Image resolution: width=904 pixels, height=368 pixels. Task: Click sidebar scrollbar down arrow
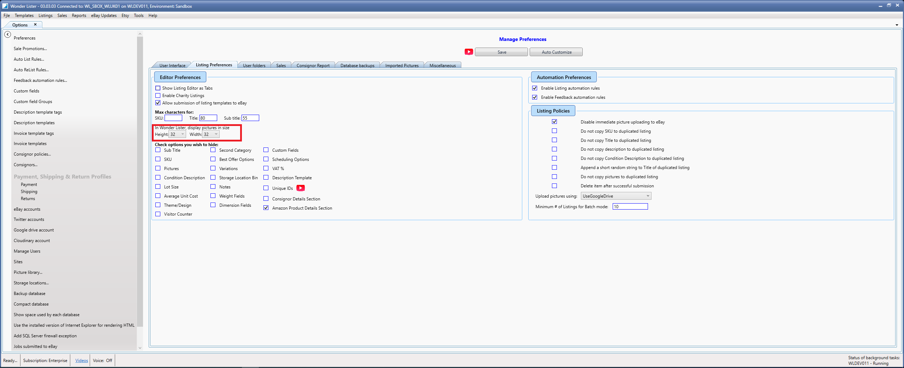click(x=140, y=348)
